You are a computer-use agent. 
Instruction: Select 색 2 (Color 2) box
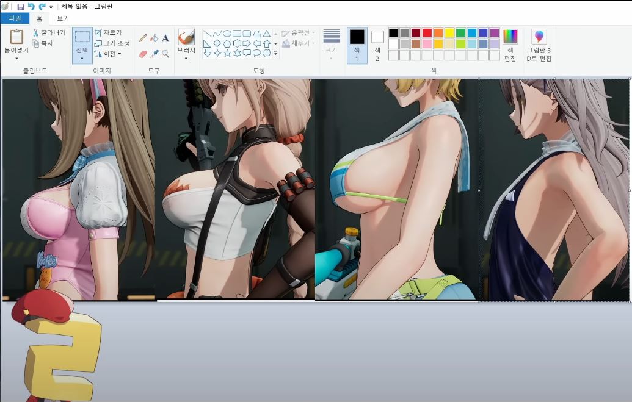377,45
